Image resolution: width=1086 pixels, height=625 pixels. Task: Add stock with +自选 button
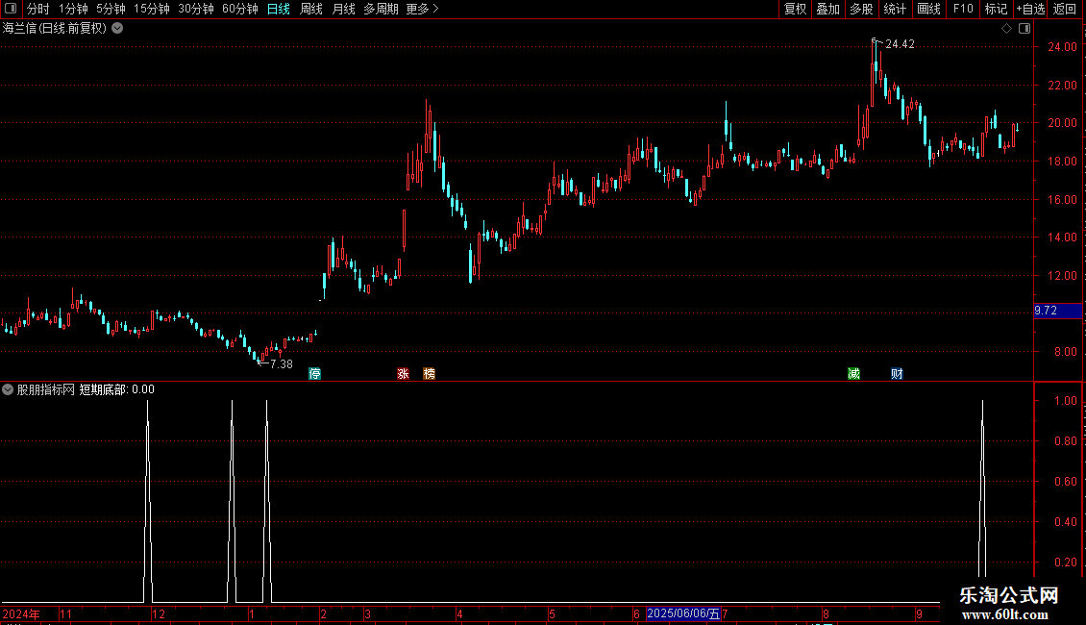coord(1030,9)
